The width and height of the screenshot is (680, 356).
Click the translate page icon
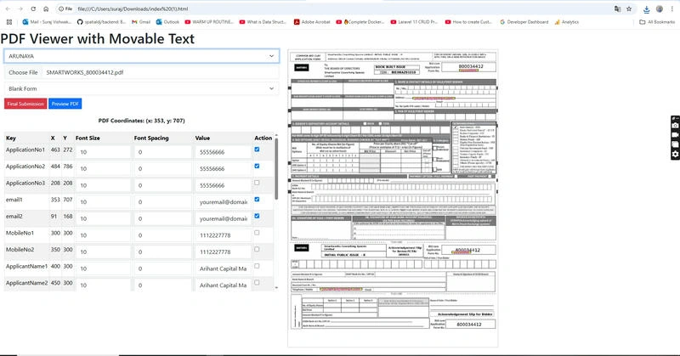coord(618,8)
